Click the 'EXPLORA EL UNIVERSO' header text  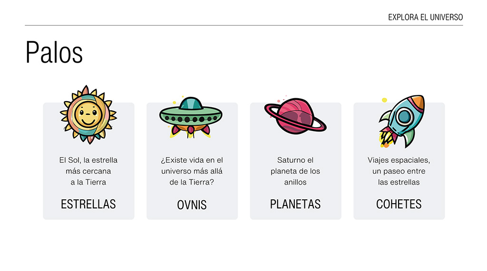[x=425, y=18]
